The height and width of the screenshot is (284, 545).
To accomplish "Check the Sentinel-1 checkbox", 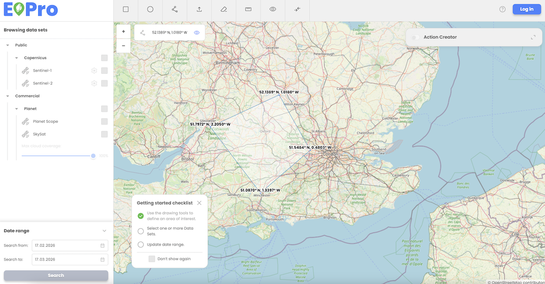I will (104, 71).
